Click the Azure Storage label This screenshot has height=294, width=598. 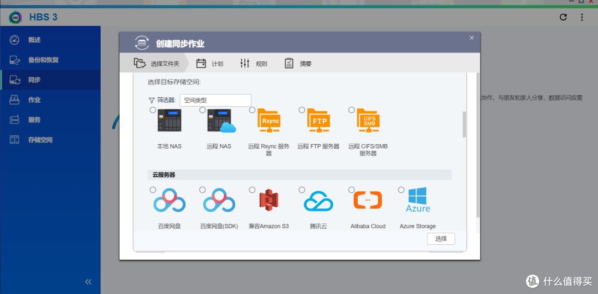coord(417,226)
